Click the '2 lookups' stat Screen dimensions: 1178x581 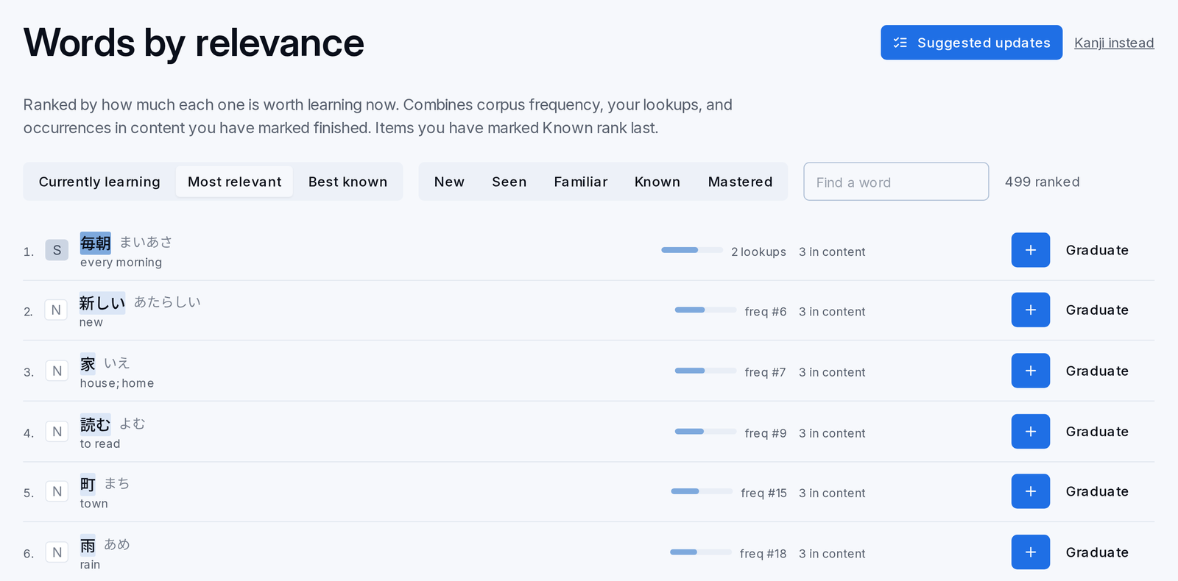pyautogui.click(x=758, y=252)
